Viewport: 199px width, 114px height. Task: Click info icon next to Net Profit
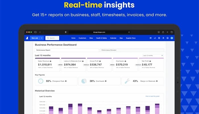[150, 61]
